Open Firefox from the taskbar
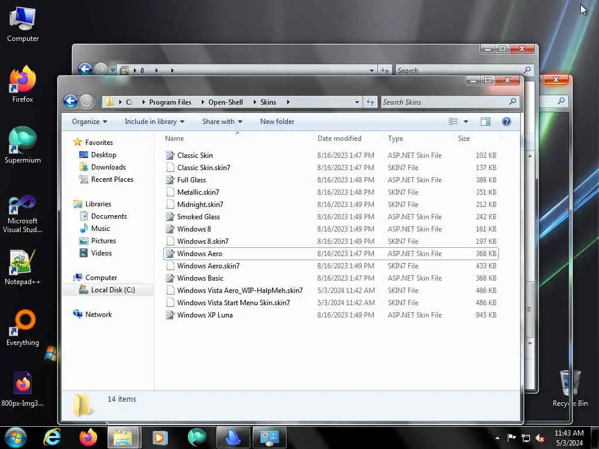The image size is (599, 449). 88,437
